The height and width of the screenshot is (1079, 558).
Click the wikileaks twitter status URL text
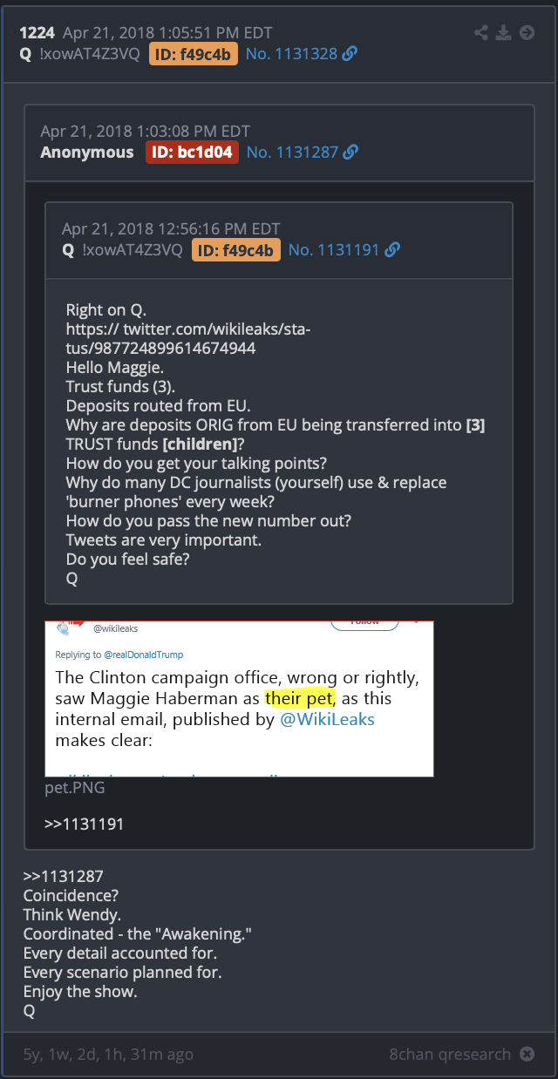tap(188, 339)
